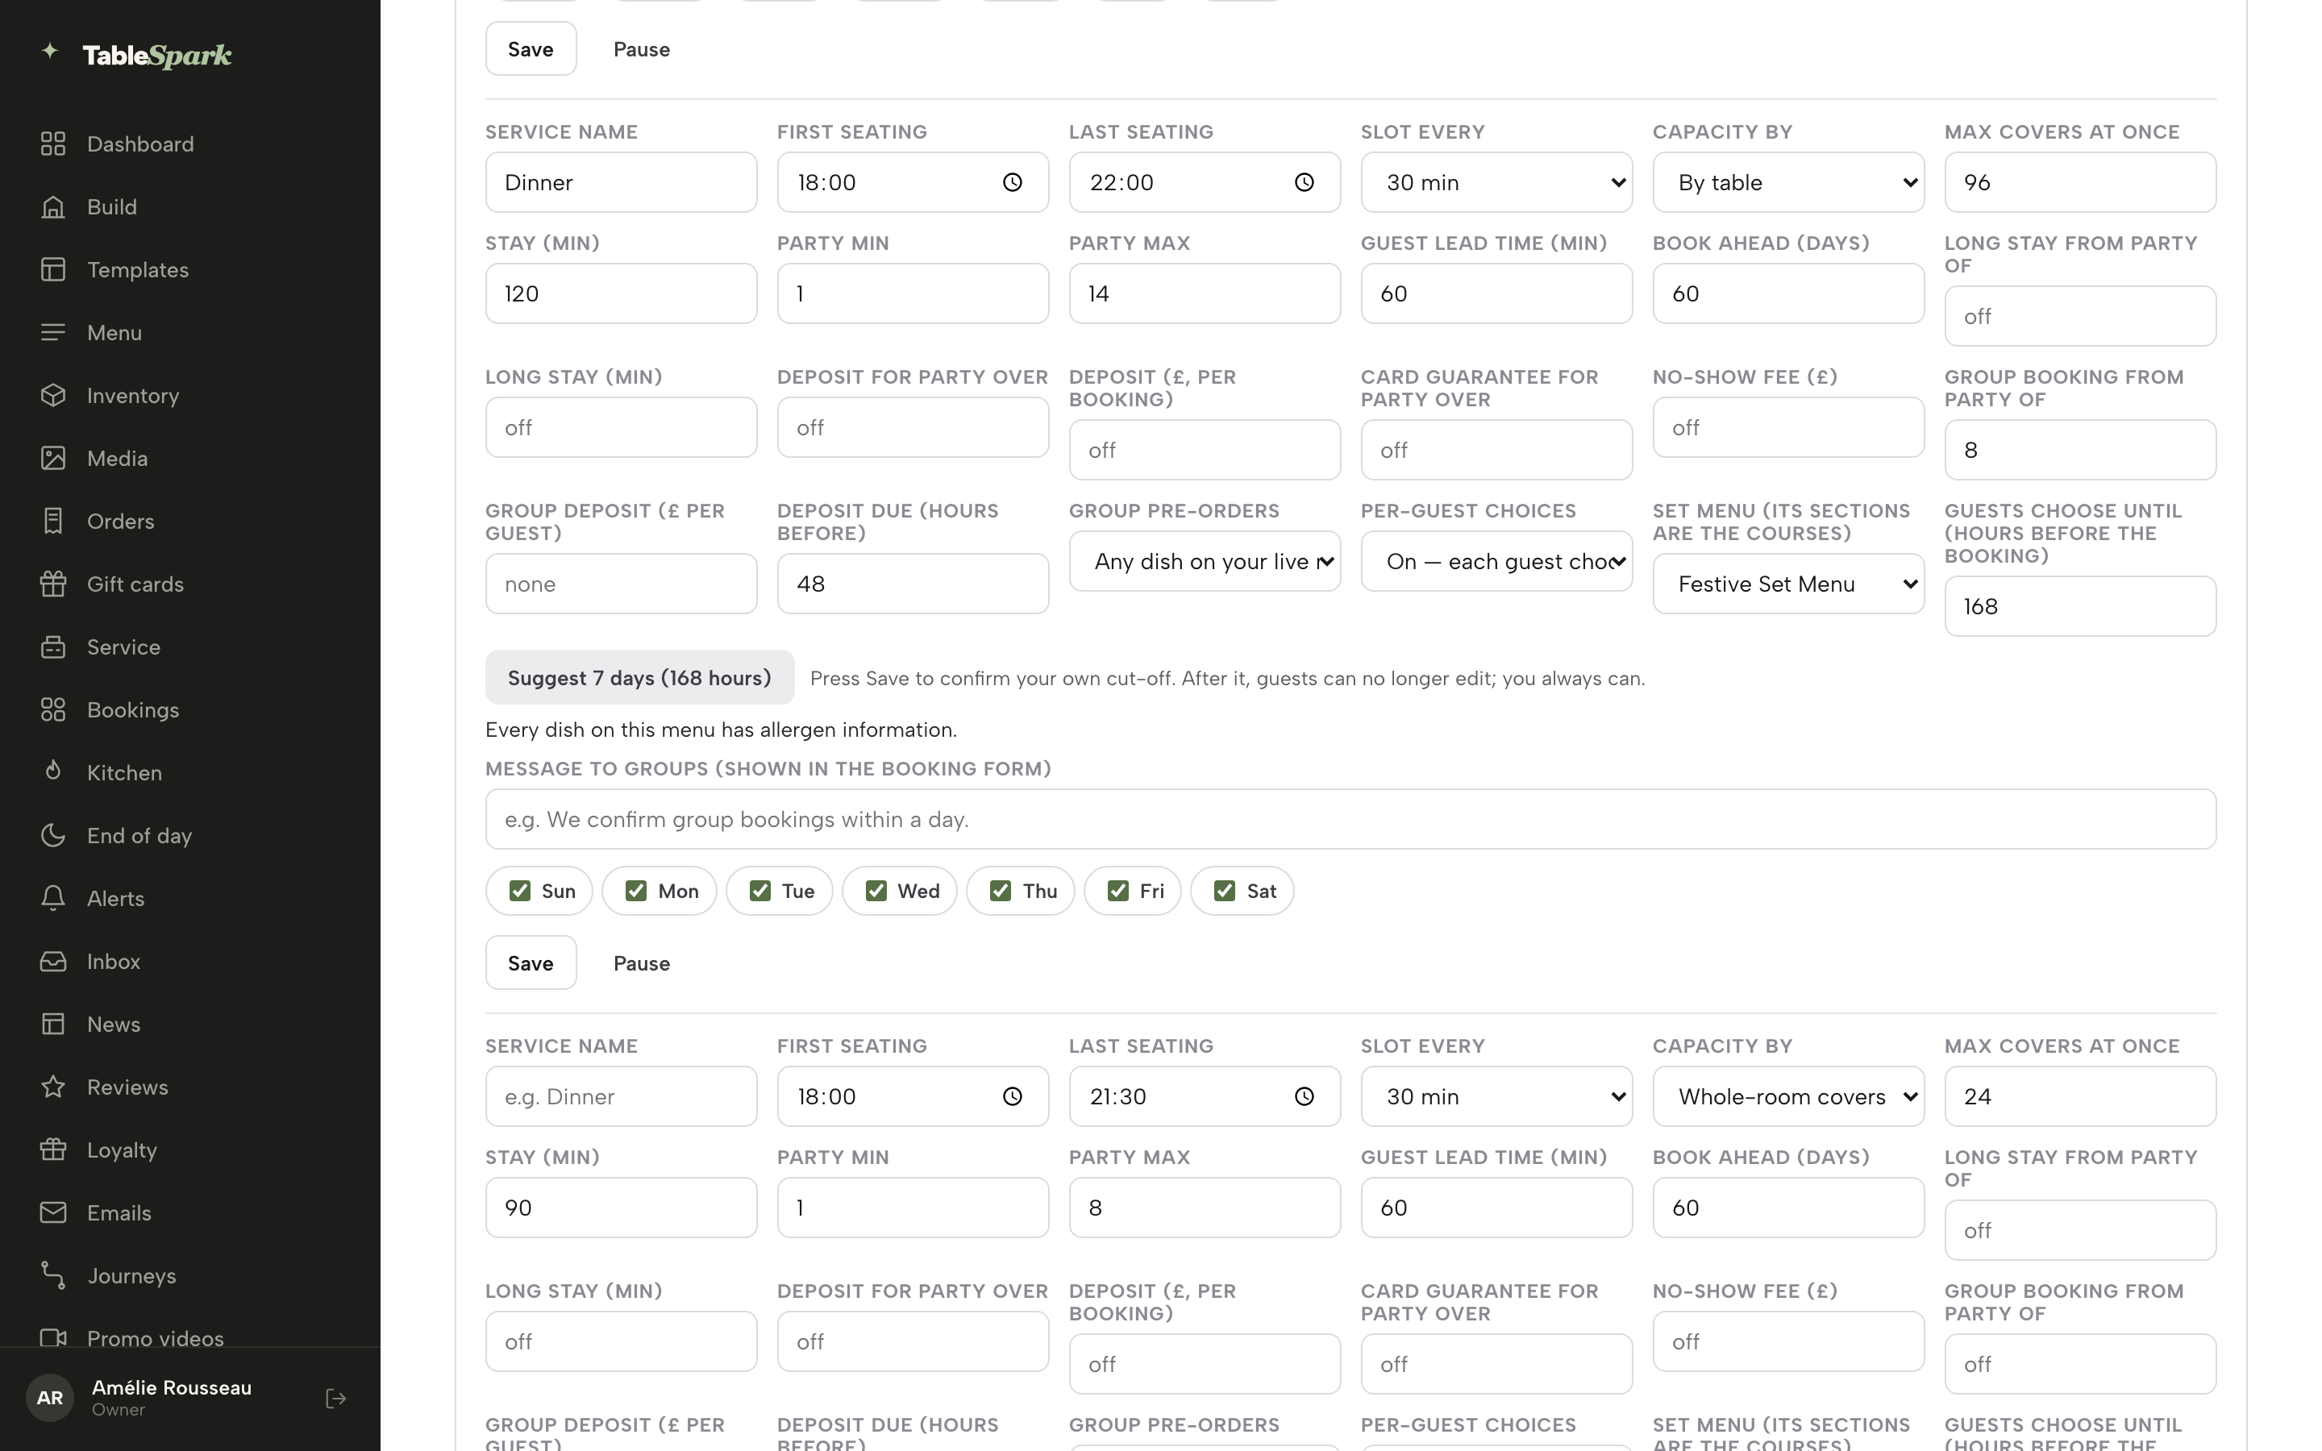The width and height of the screenshot is (2322, 1451).
Task: Click the Party Max field showing 14
Action: (1205, 293)
